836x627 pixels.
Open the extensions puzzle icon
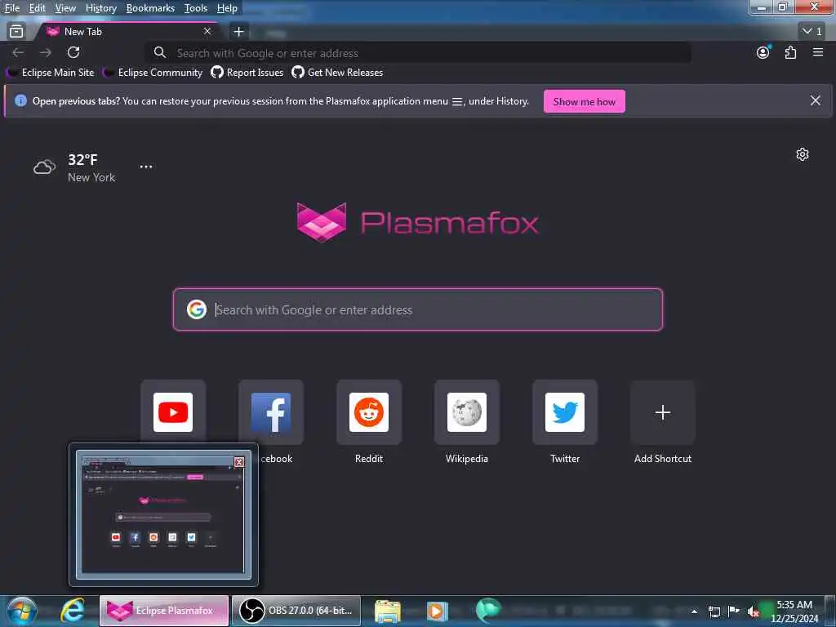pos(790,52)
